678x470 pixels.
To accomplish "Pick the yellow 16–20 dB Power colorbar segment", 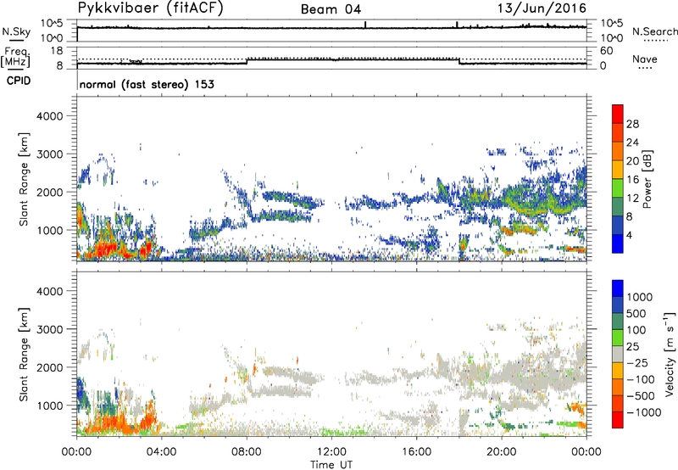I will click(618, 170).
